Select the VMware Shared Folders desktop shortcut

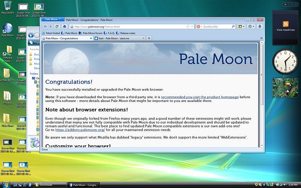click(8, 54)
